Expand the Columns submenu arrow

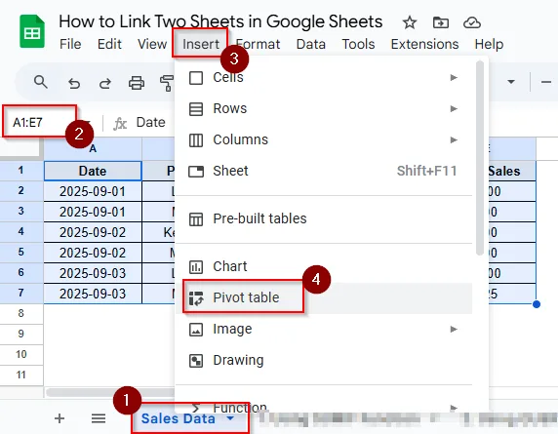point(454,140)
